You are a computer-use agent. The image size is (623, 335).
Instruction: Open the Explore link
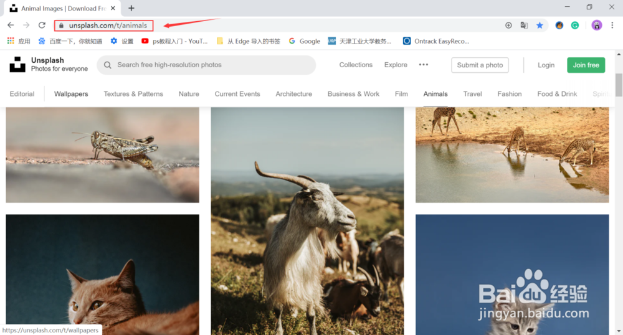click(396, 65)
